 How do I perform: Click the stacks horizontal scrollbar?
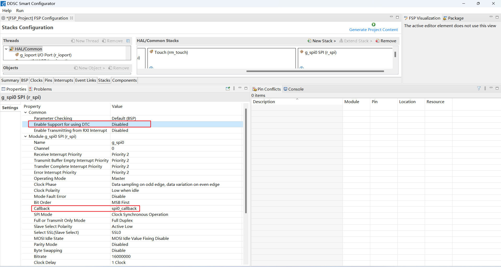[315, 71]
